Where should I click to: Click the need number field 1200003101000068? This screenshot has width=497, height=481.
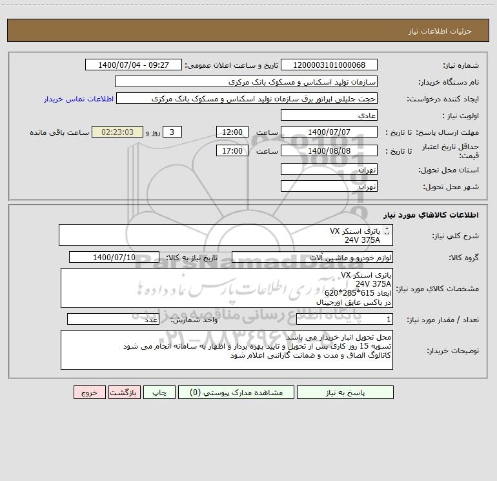tap(329, 65)
